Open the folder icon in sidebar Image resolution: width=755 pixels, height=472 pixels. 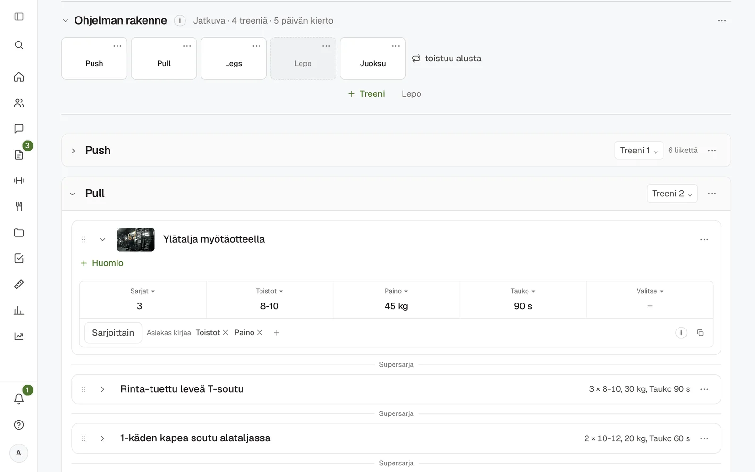coord(19,232)
